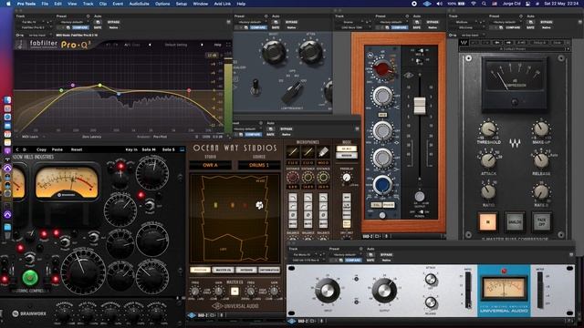Image resolution: width=584 pixels, height=328 pixels.
Task: Click the volume icon in menu bar
Action: click(440, 4)
